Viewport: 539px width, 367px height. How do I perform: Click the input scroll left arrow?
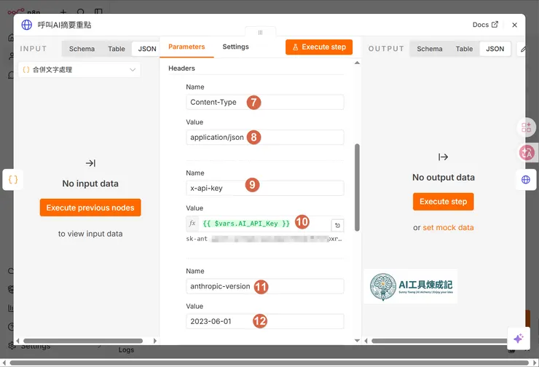coord(18,341)
